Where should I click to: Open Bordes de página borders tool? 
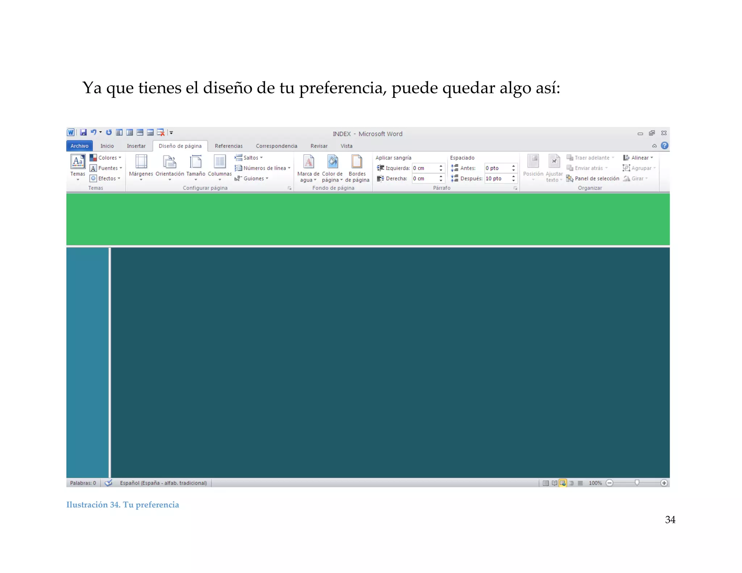tap(357, 162)
